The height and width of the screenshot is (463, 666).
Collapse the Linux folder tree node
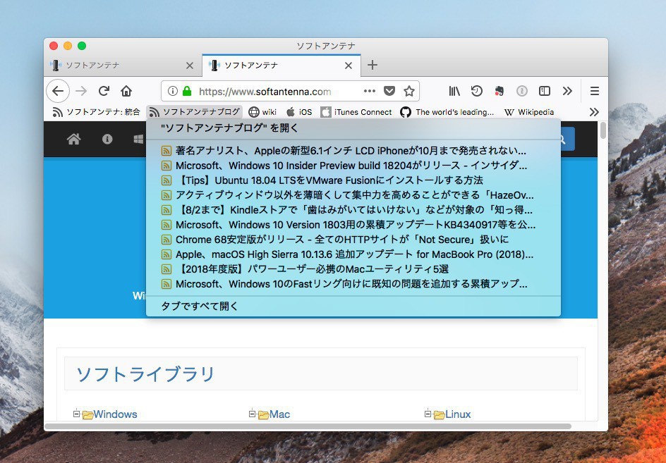pos(428,414)
